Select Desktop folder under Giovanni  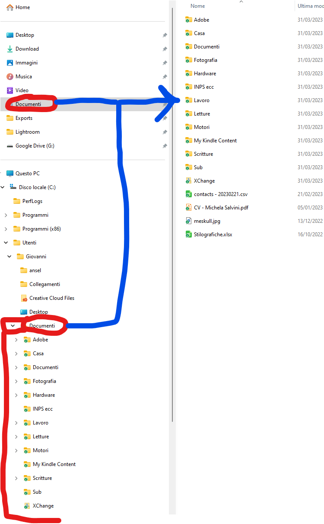point(34,312)
